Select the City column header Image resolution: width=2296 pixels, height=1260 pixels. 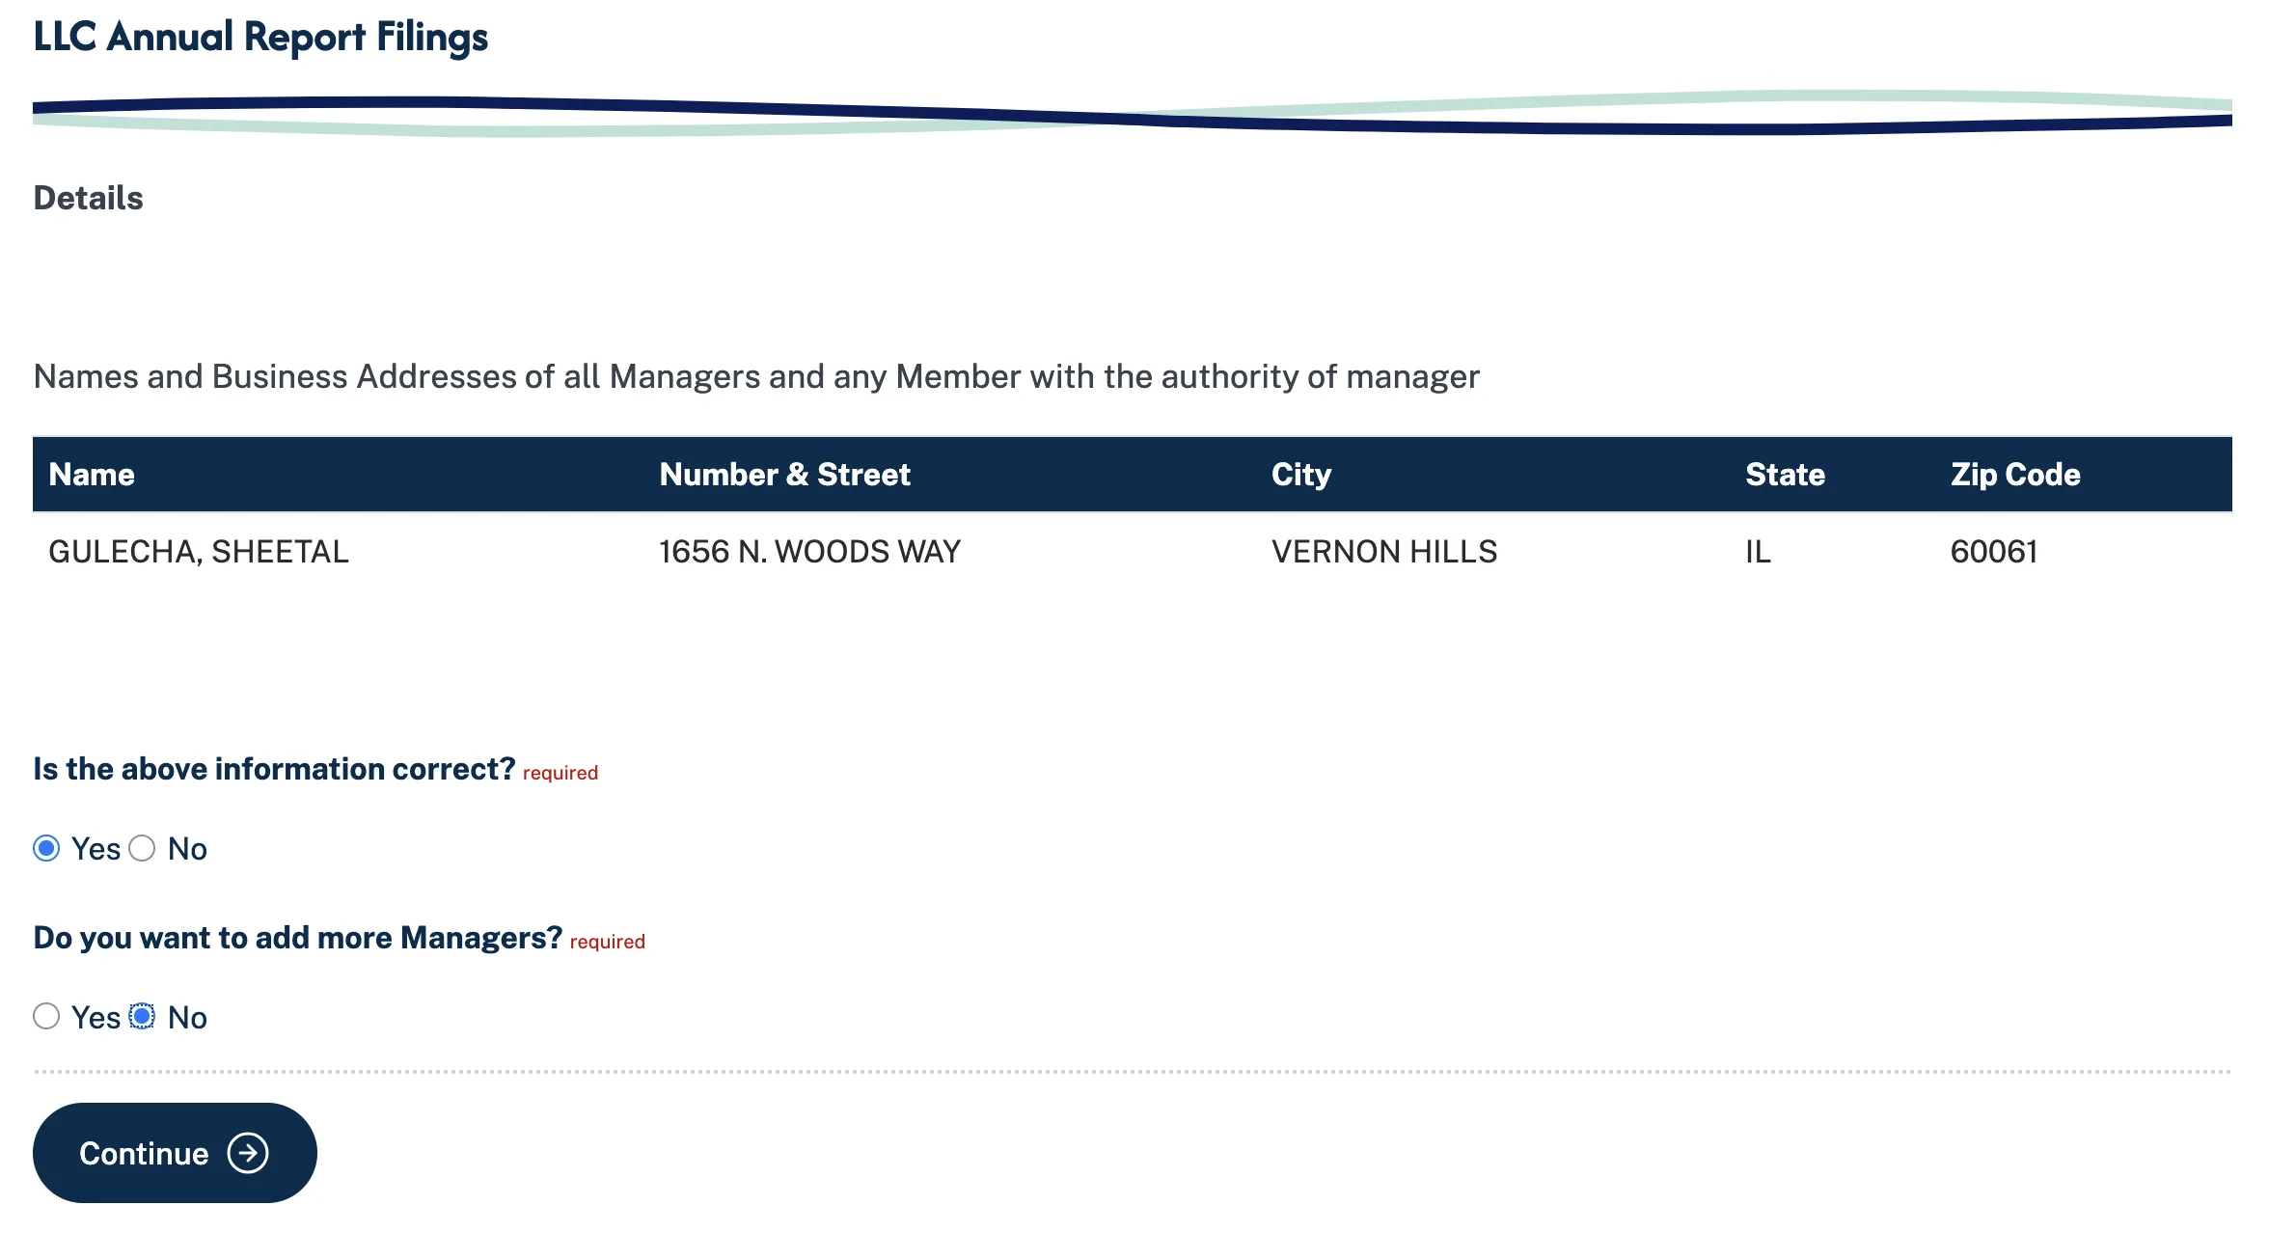pos(1300,474)
